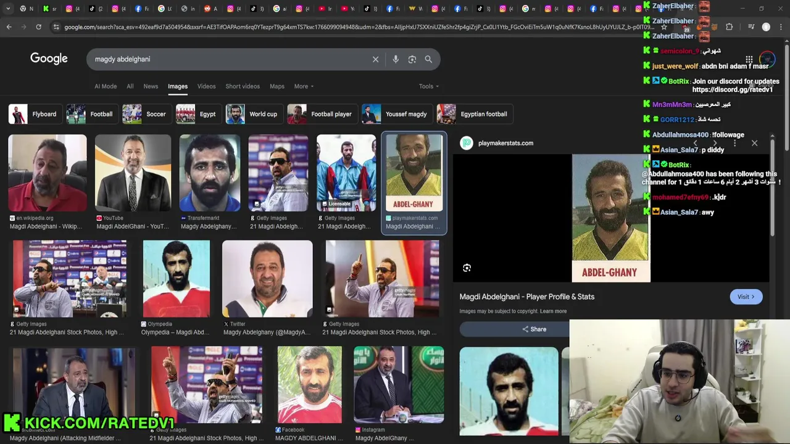Open the Videos tab
790x444 pixels.
[206, 86]
